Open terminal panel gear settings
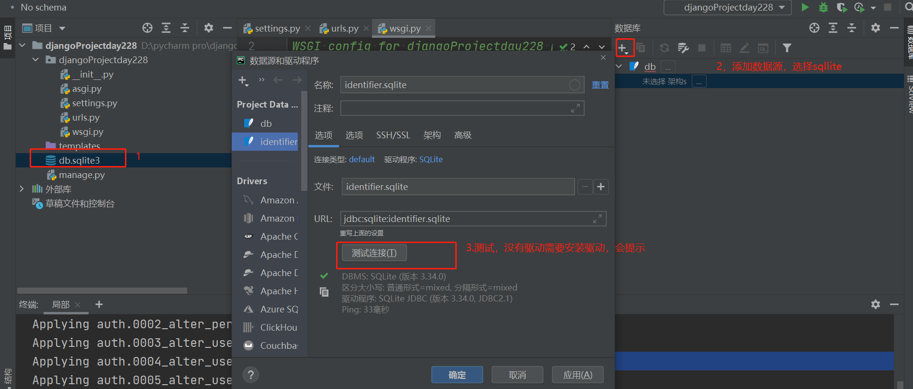Image resolution: width=913 pixels, height=389 pixels. [x=876, y=304]
